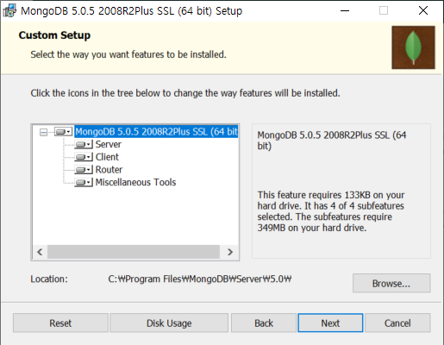Click the install location path text
This screenshot has width=444, height=345.
(200, 279)
